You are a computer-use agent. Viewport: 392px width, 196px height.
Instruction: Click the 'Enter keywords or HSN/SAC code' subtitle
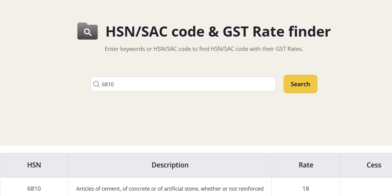[204, 49]
